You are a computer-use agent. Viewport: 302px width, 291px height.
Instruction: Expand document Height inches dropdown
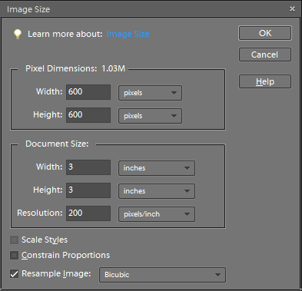tap(157, 191)
